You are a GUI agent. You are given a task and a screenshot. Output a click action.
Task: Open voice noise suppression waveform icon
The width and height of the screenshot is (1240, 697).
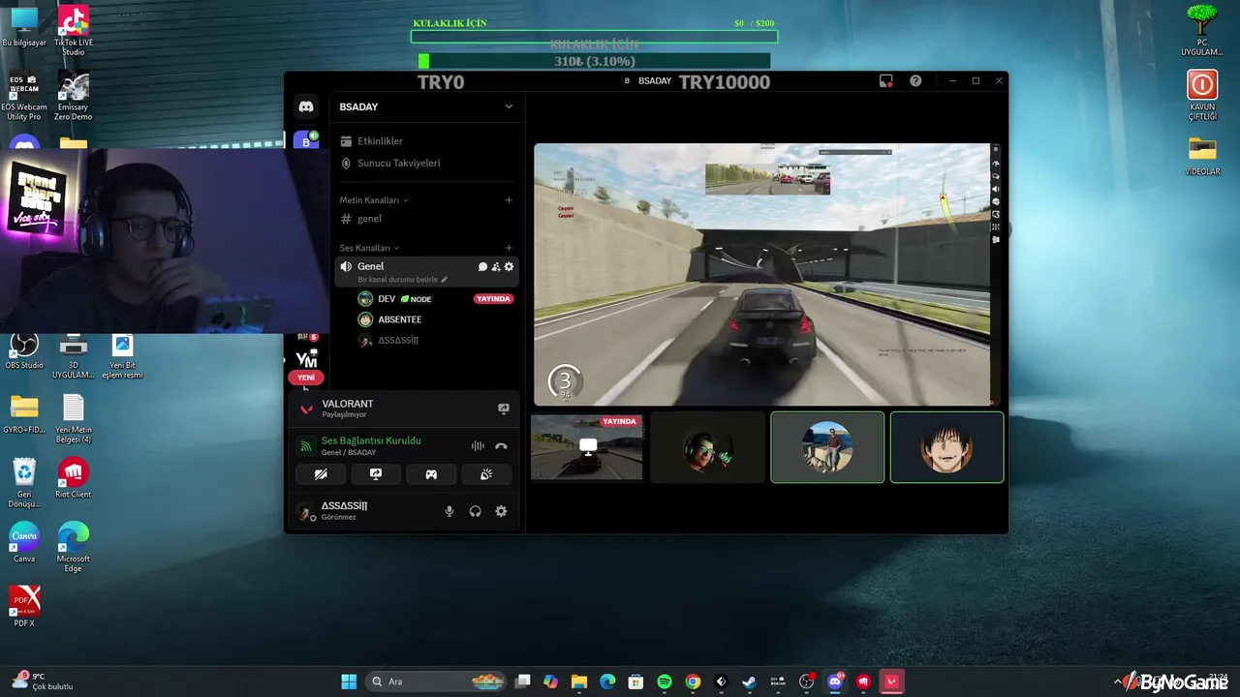tap(478, 446)
